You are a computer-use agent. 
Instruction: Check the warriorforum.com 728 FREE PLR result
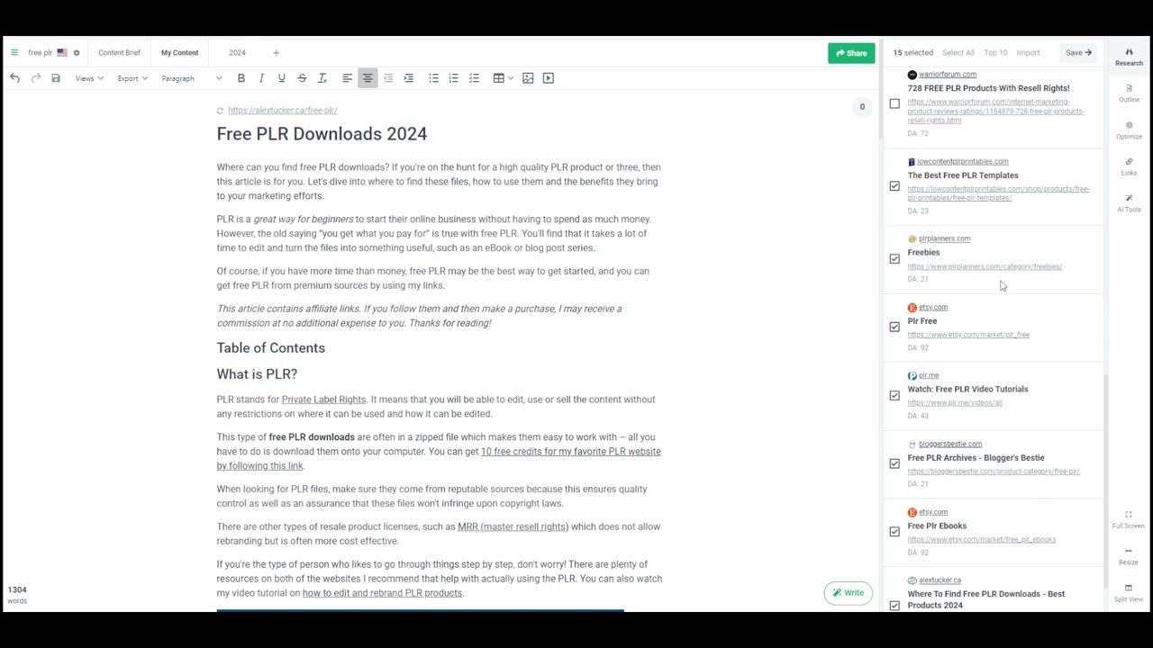pos(894,103)
